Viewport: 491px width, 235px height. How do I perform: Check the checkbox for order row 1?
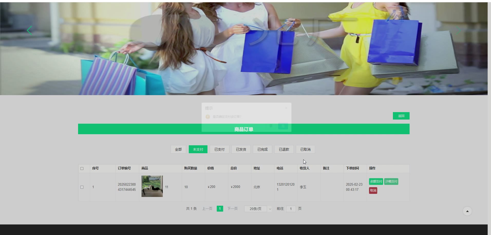click(82, 187)
